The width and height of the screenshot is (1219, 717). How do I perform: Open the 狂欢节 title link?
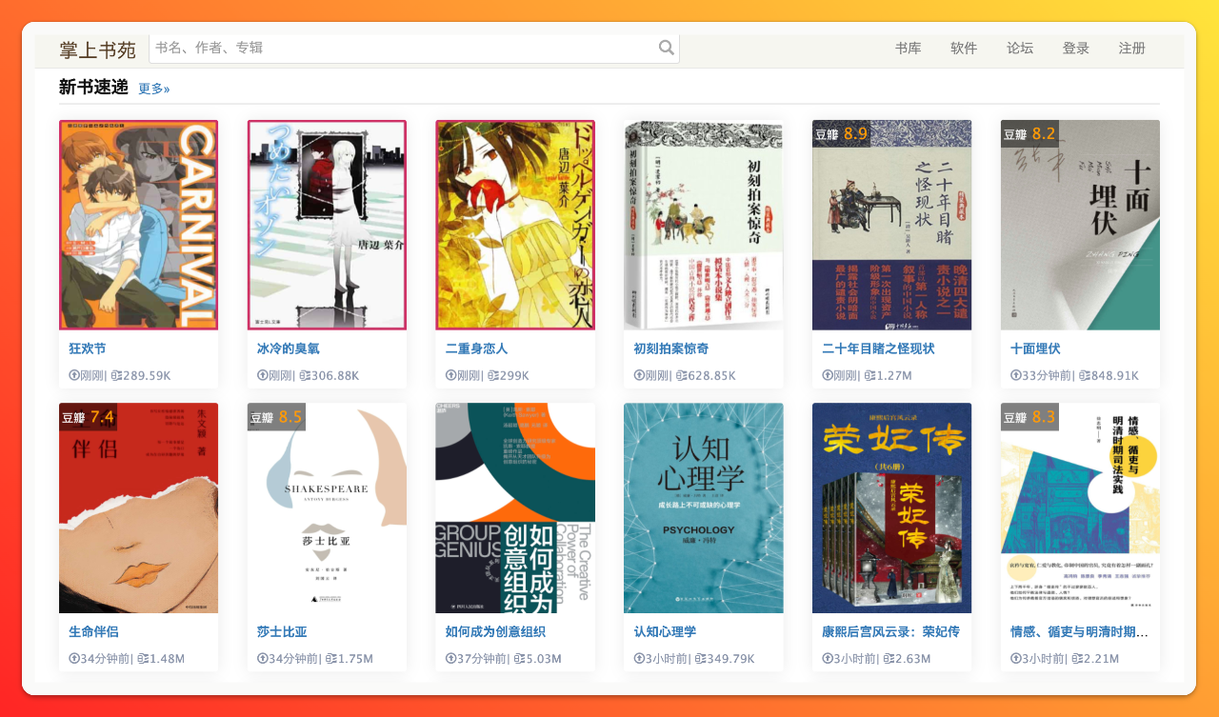88,349
